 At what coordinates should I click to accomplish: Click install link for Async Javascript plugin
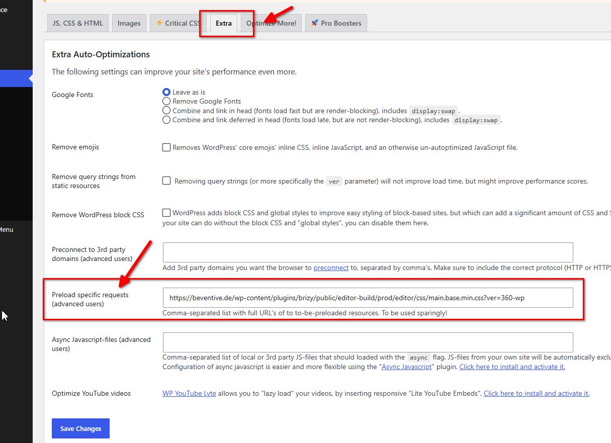pos(512,367)
